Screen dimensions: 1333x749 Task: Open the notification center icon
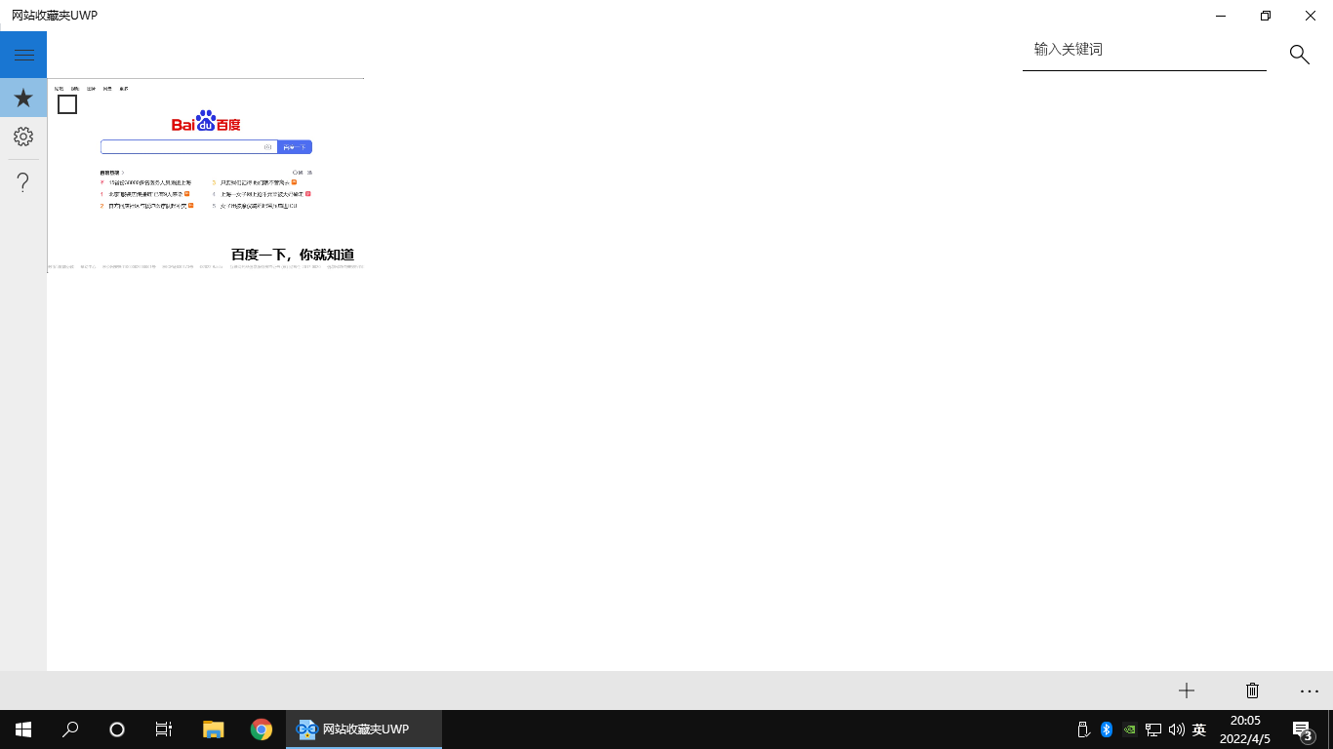point(1302,729)
